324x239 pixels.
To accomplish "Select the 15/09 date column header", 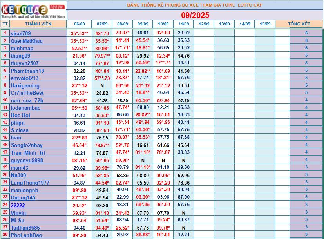I will click(x=265, y=24).
